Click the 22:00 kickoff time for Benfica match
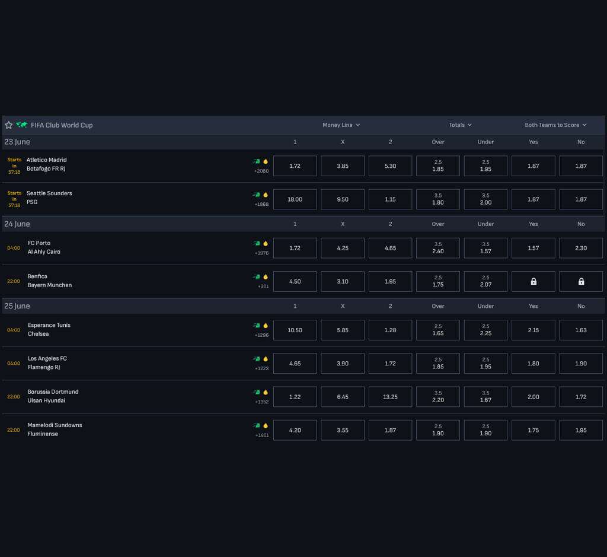 pos(14,281)
